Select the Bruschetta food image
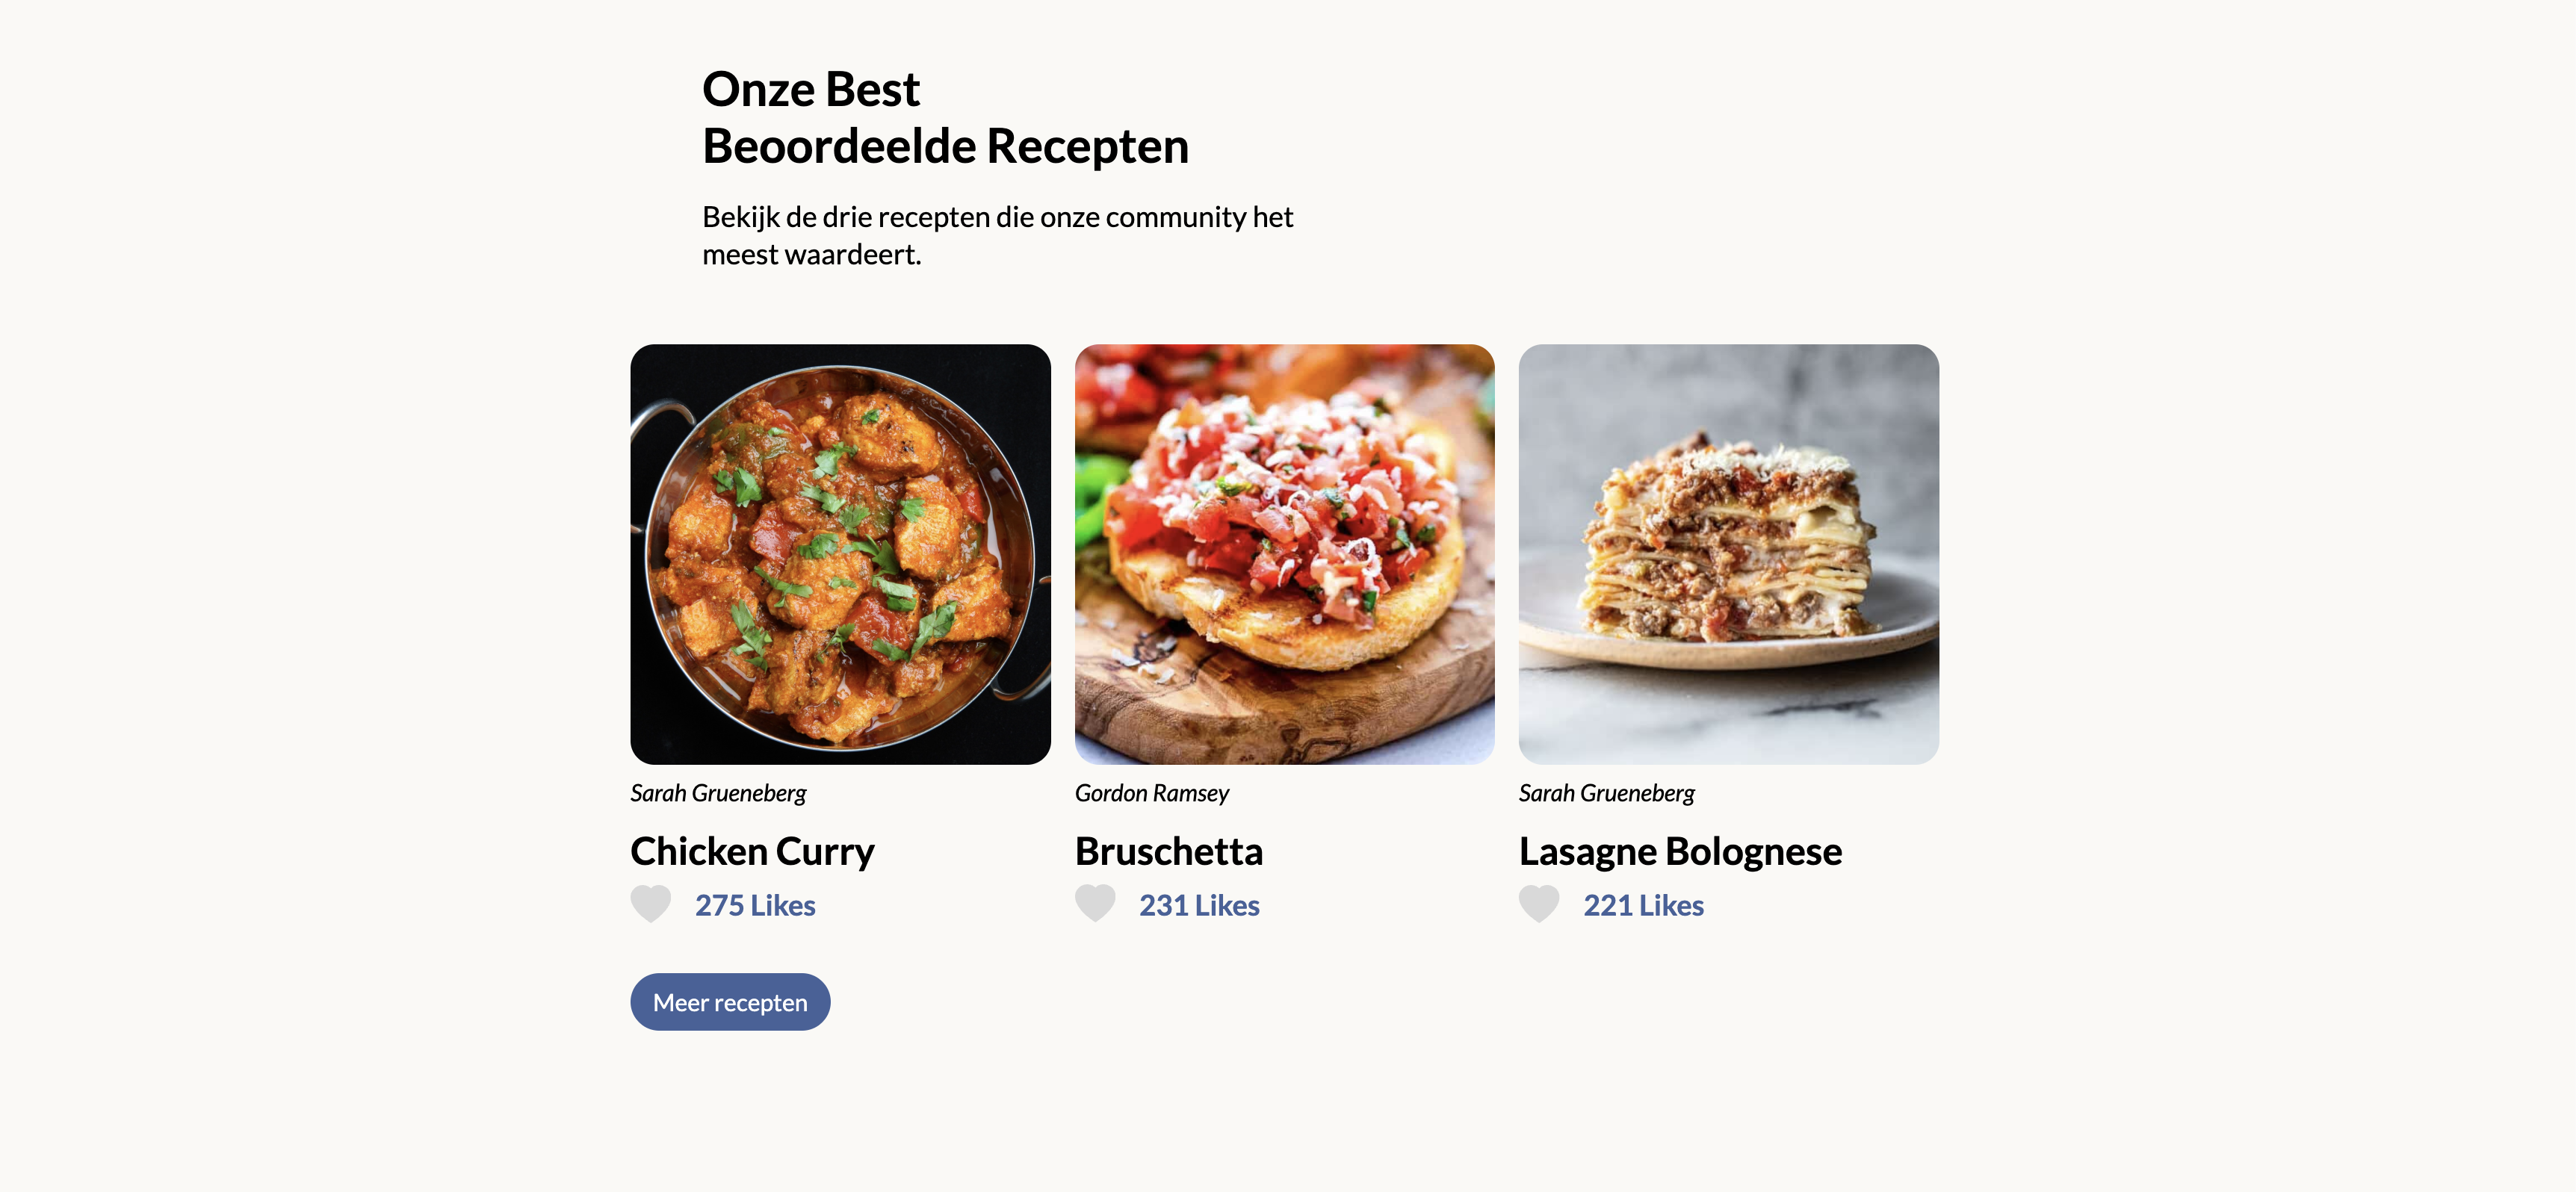Image resolution: width=2576 pixels, height=1192 pixels. [x=1284, y=554]
